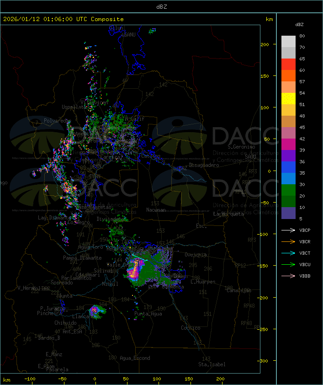This screenshot has width=323, height=385.
Task: Click the green VBCU arrow symbol
Action: pos(289,265)
